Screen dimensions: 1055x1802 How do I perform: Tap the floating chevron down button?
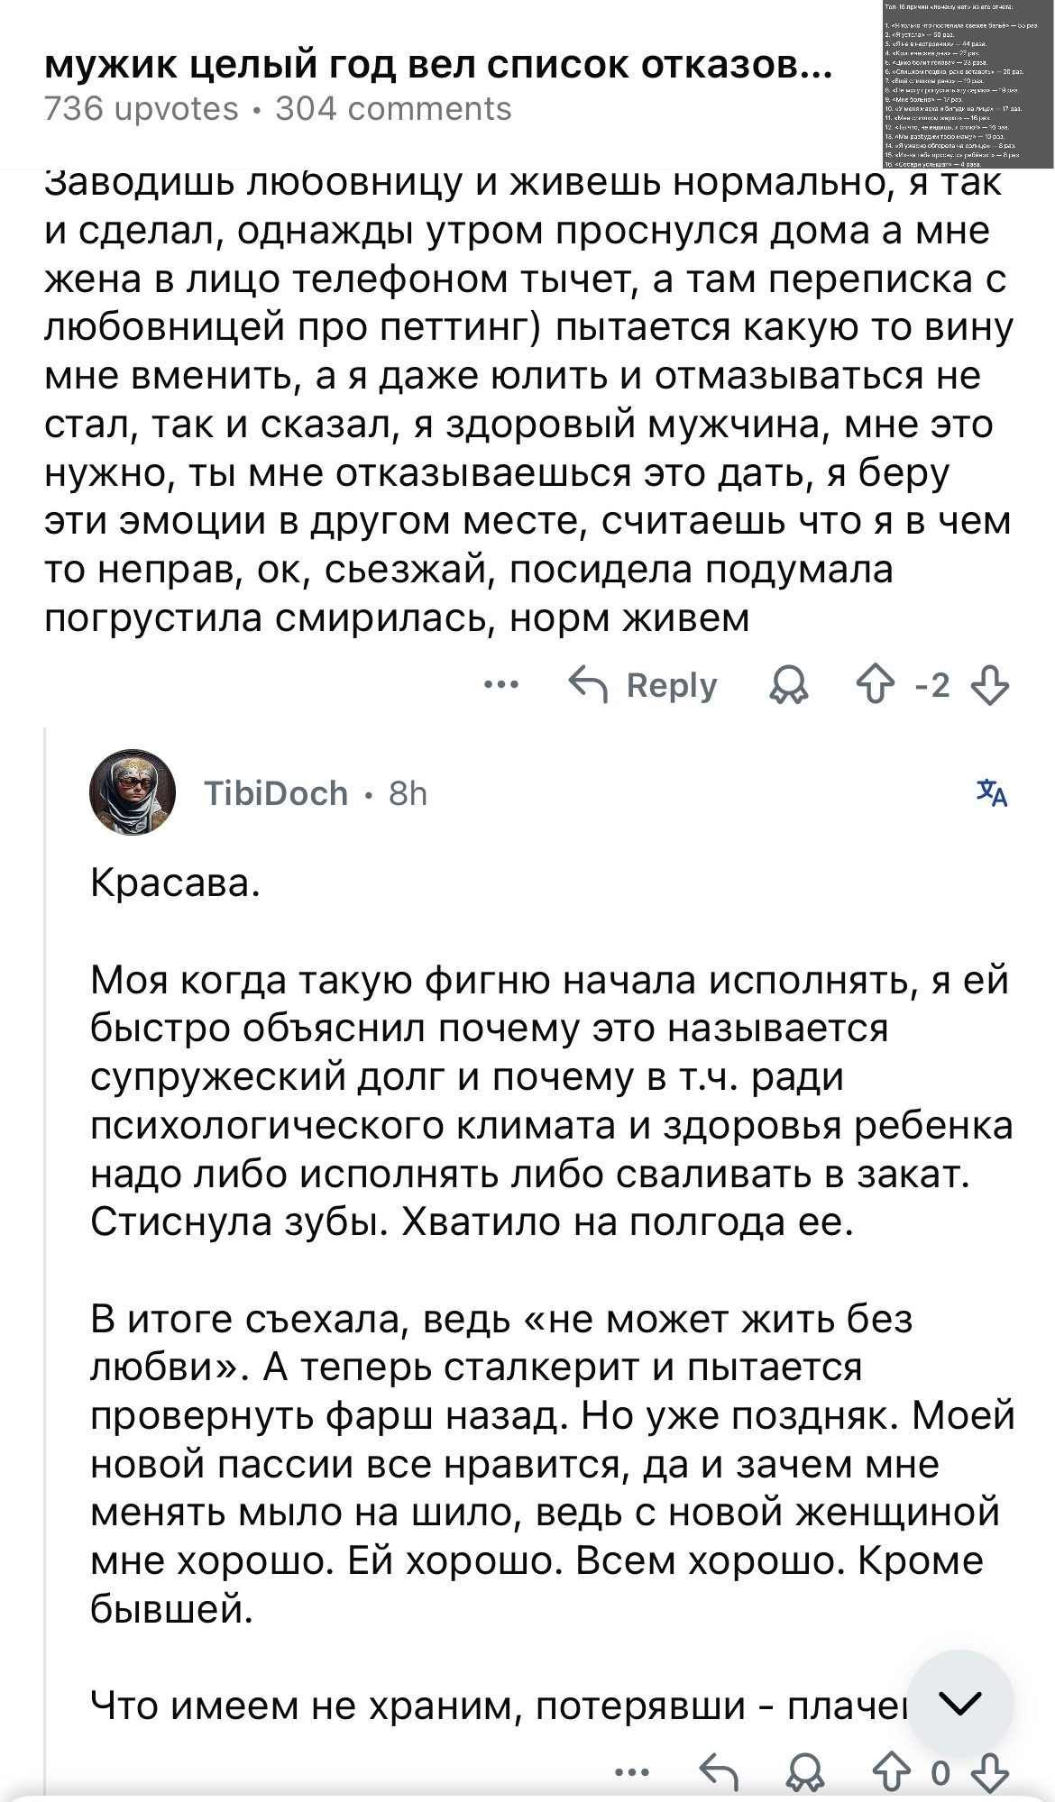960,1703
